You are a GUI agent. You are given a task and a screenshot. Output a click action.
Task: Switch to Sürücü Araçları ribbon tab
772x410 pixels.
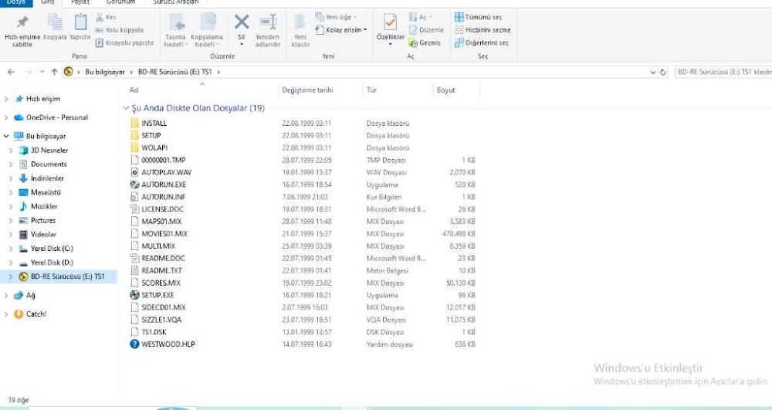click(176, 2)
